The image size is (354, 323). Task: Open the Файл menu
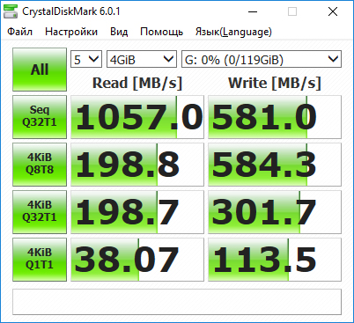pos(19,32)
